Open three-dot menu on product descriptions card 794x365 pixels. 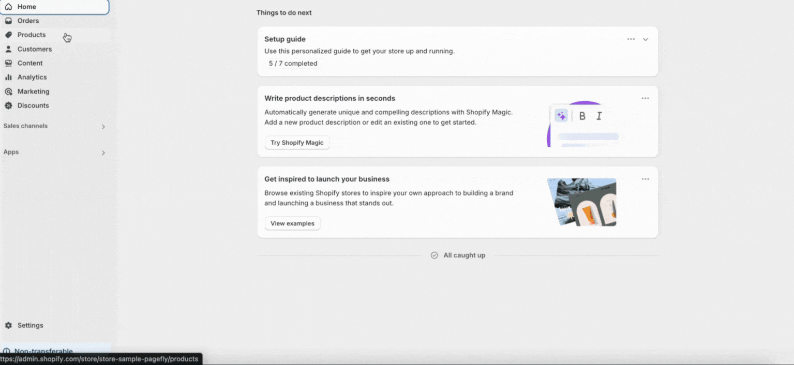click(645, 98)
